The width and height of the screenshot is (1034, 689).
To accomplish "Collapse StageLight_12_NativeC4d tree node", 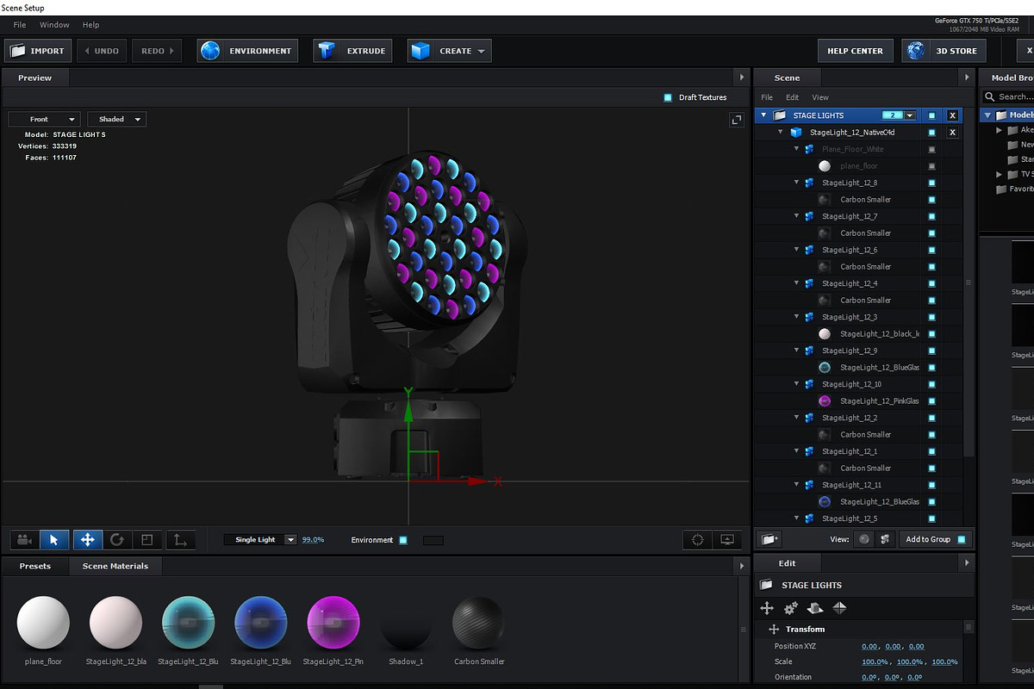I will [x=780, y=133].
